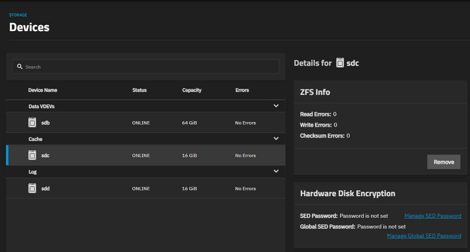This screenshot has height=252, width=470.
Task: Click the Status column header
Action: click(139, 90)
